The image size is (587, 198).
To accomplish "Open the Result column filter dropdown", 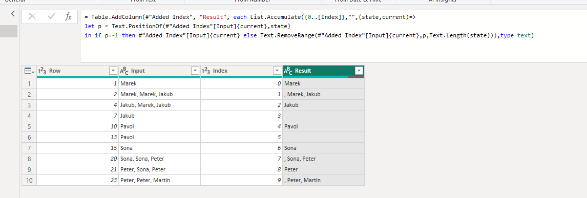I will coord(359,71).
